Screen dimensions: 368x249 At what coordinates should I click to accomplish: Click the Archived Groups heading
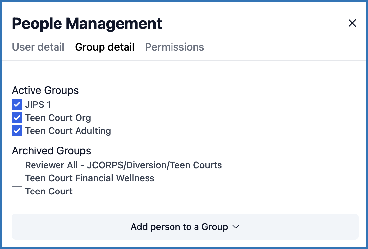(x=52, y=151)
